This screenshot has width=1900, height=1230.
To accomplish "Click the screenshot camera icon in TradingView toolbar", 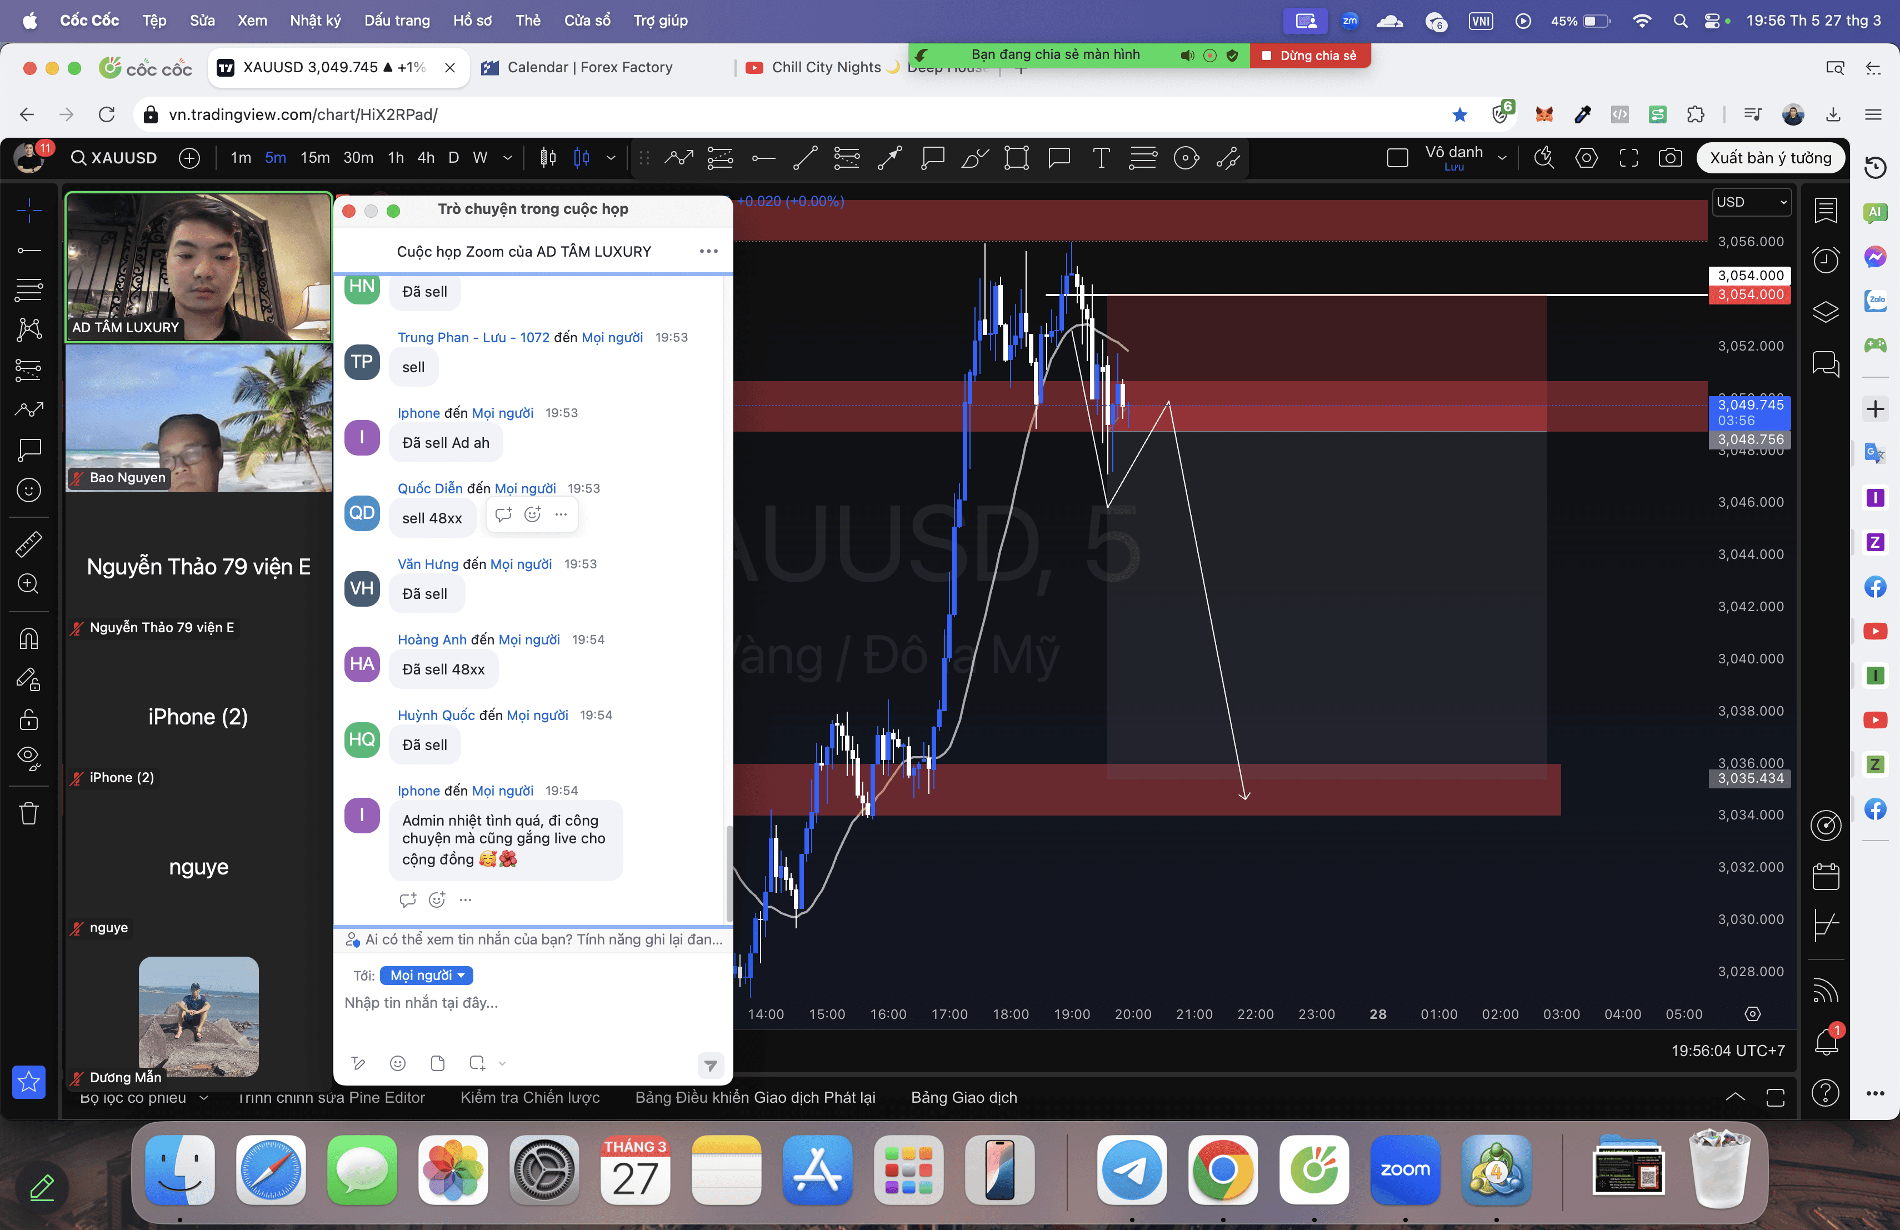I will [1669, 158].
